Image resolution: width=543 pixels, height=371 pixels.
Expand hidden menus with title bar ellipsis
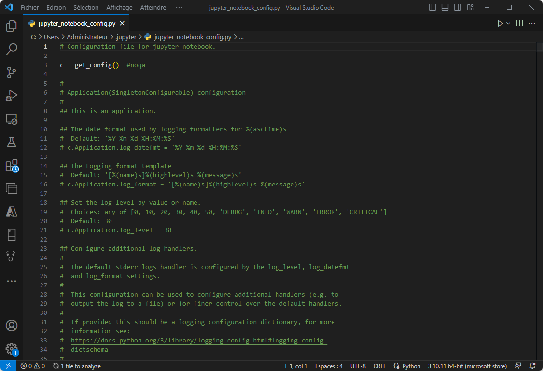(179, 7)
